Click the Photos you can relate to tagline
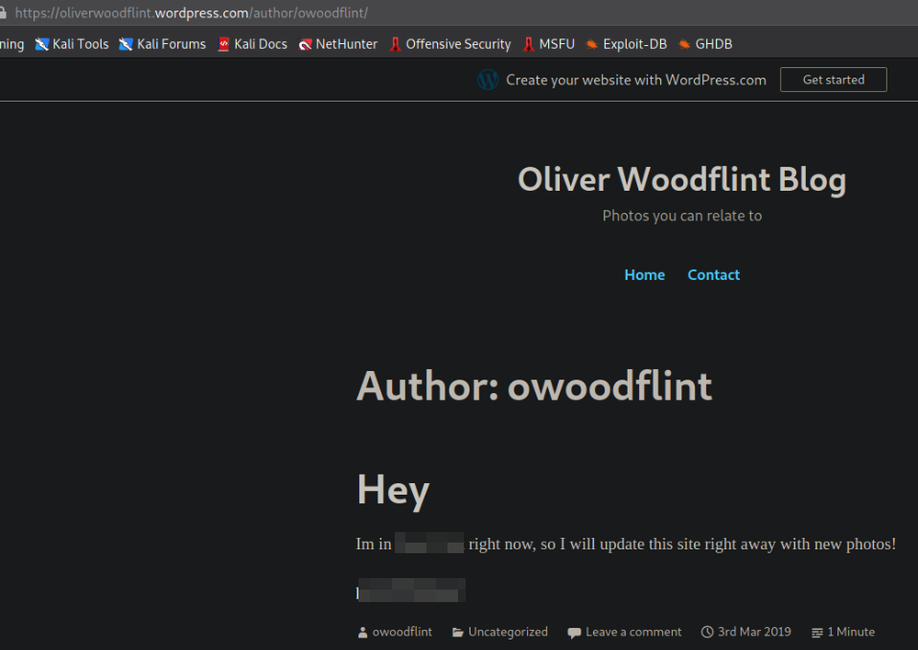918x650 pixels. [682, 216]
